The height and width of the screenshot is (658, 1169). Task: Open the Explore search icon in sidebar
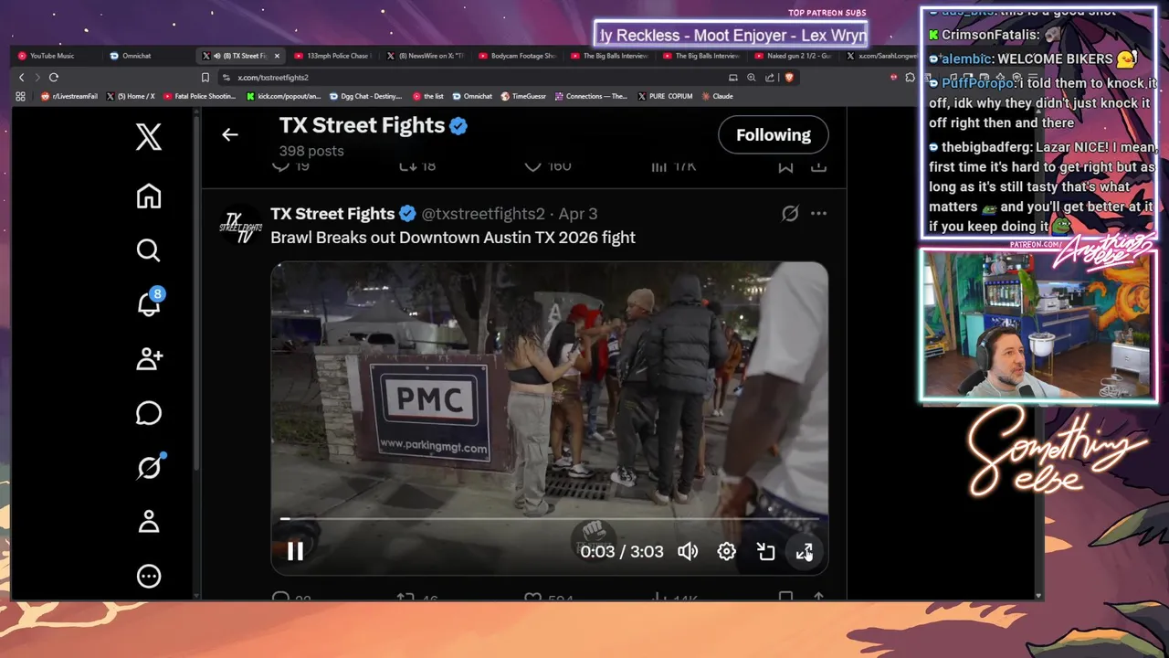pos(149,250)
